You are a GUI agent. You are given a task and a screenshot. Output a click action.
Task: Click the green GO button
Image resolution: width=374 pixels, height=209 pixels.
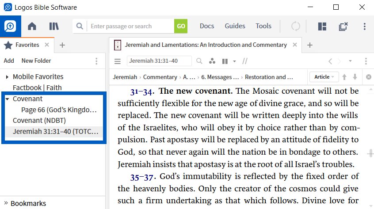(181, 26)
